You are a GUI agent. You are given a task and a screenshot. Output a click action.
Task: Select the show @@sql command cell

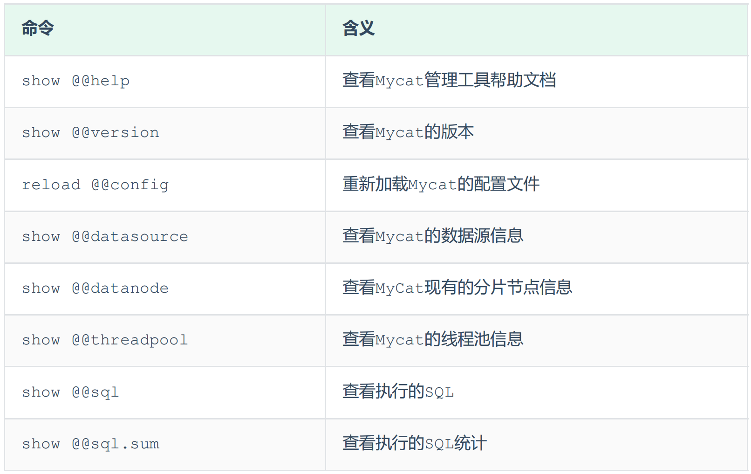click(x=70, y=392)
